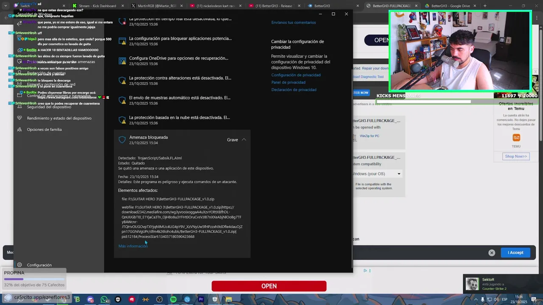
Task: Click the Propina cafecito progress bar
Action: tap(34, 279)
